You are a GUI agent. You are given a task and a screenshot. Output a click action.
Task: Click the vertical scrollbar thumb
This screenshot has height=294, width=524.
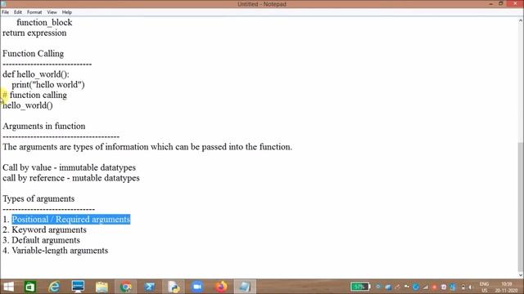pyautogui.click(x=521, y=207)
